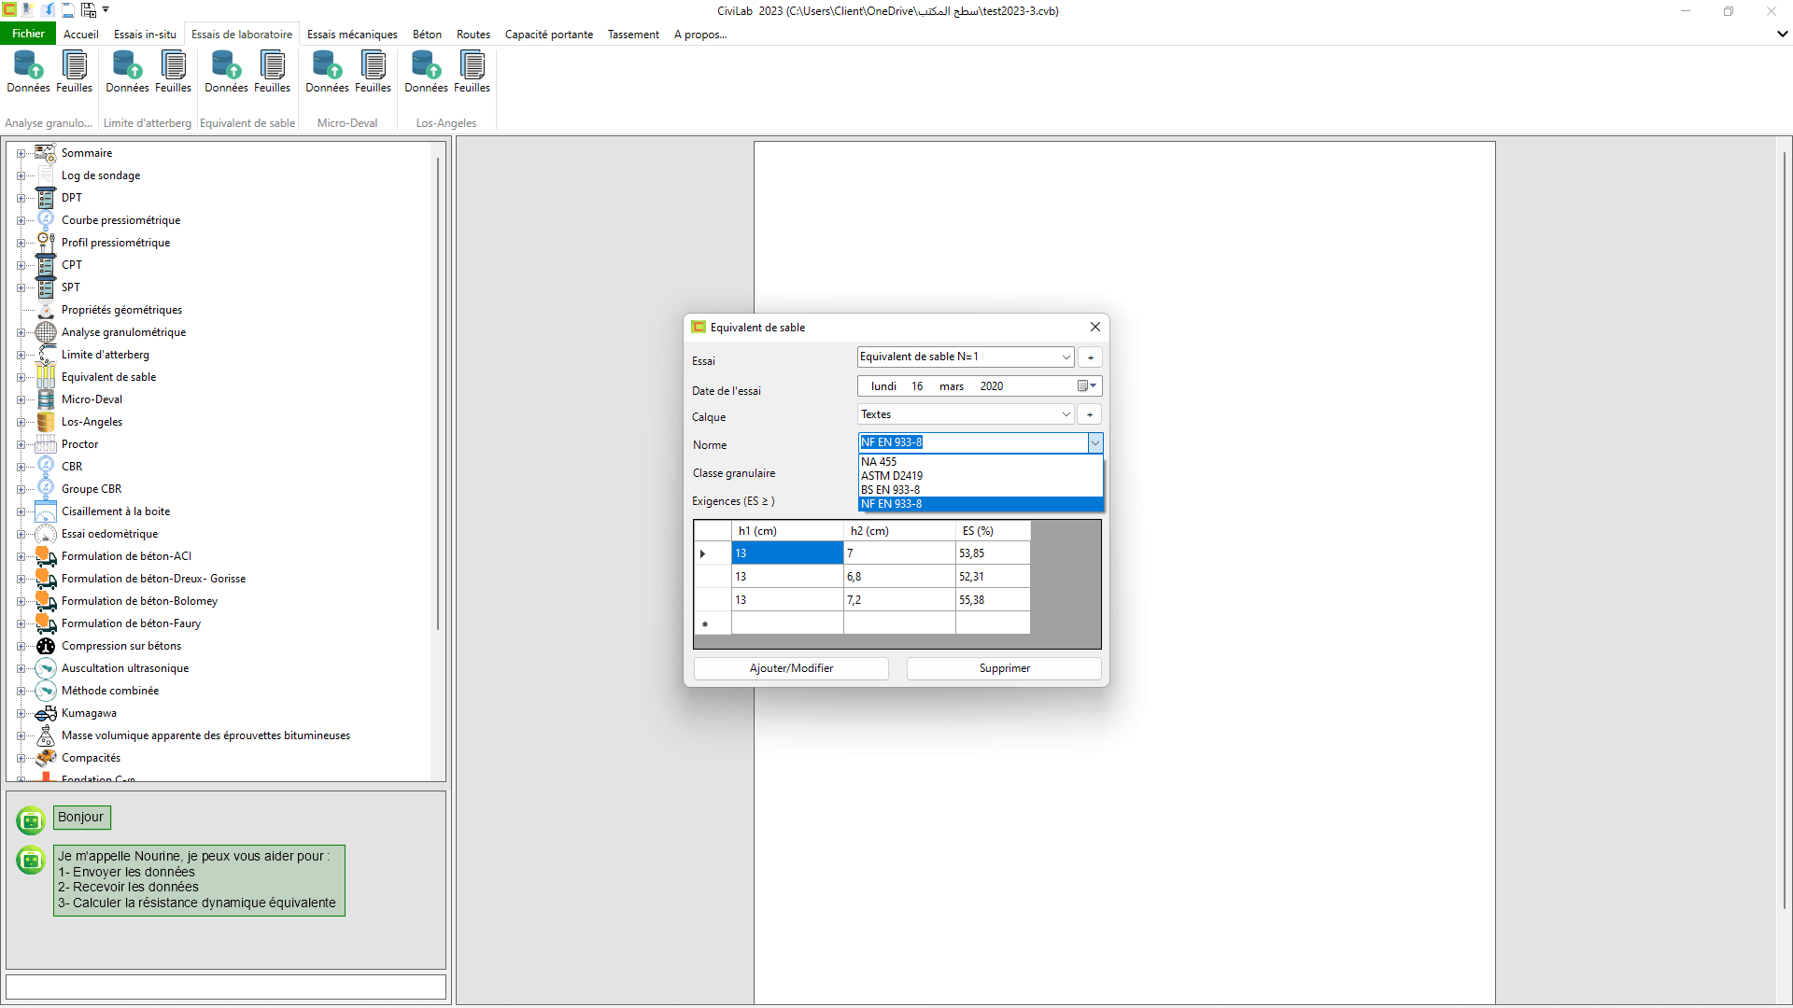
Task: Switch to the Béton tab
Action: click(427, 35)
